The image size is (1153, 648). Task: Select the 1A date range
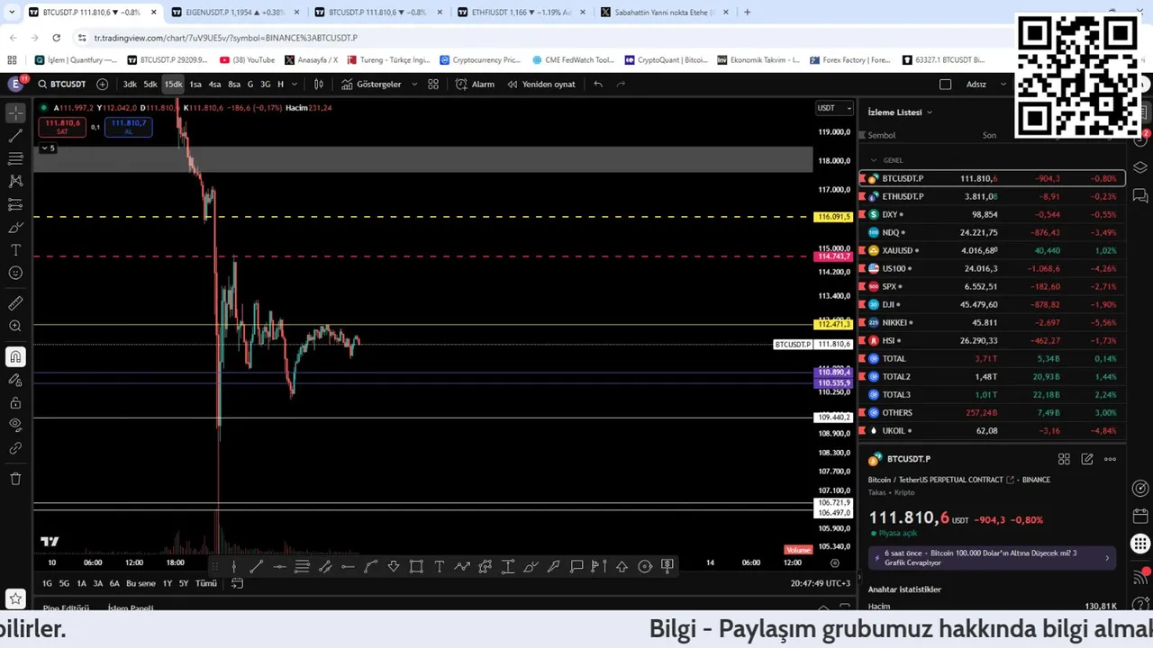(81, 583)
